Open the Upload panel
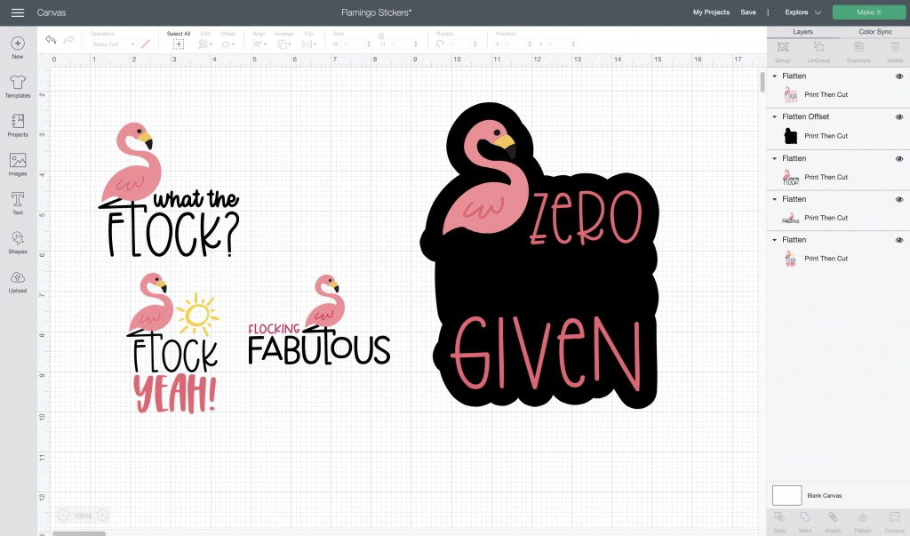This screenshot has height=536, width=910. click(18, 282)
